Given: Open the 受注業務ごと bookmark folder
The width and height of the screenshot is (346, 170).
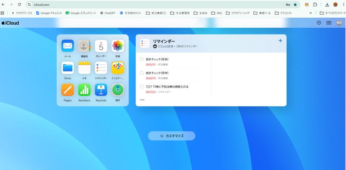Looking at the screenshot, I should (x=156, y=13).
